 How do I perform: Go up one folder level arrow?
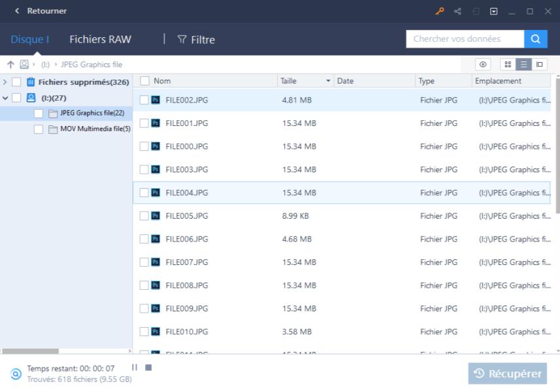(x=10, y=65)
